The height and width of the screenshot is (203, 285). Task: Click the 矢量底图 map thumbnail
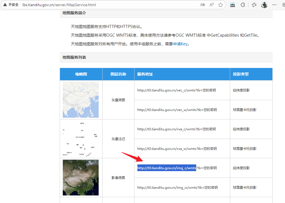pyautogui.click(x=81, y=100)
